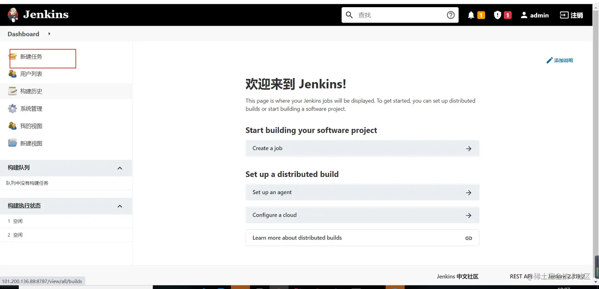Image resolution: width=599 pixels, height=289 pixels.
Task: Click the Set up a distributed build heading
Action: tap(292, 174)
